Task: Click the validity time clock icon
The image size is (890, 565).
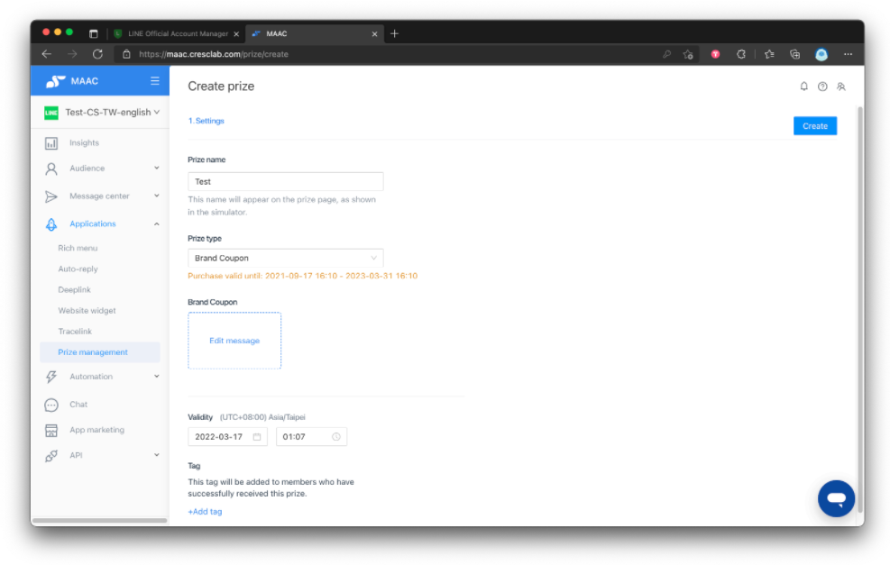Action: click(x=336, y=437)
